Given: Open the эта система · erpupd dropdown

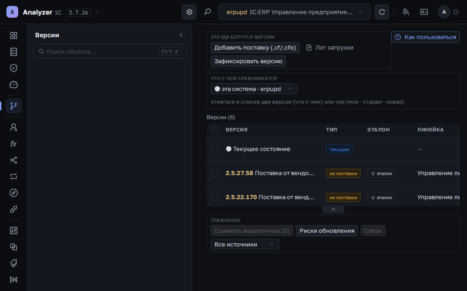Looking at the screenshot, I should (254, 89).
